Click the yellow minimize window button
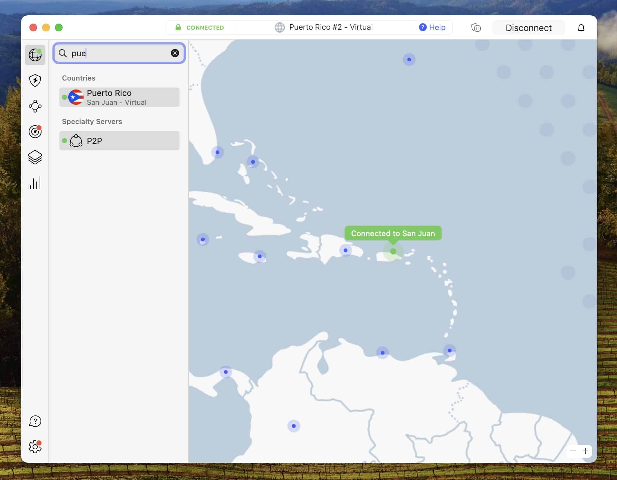Screen dimensions: 617x480 [x=46, y=27]
